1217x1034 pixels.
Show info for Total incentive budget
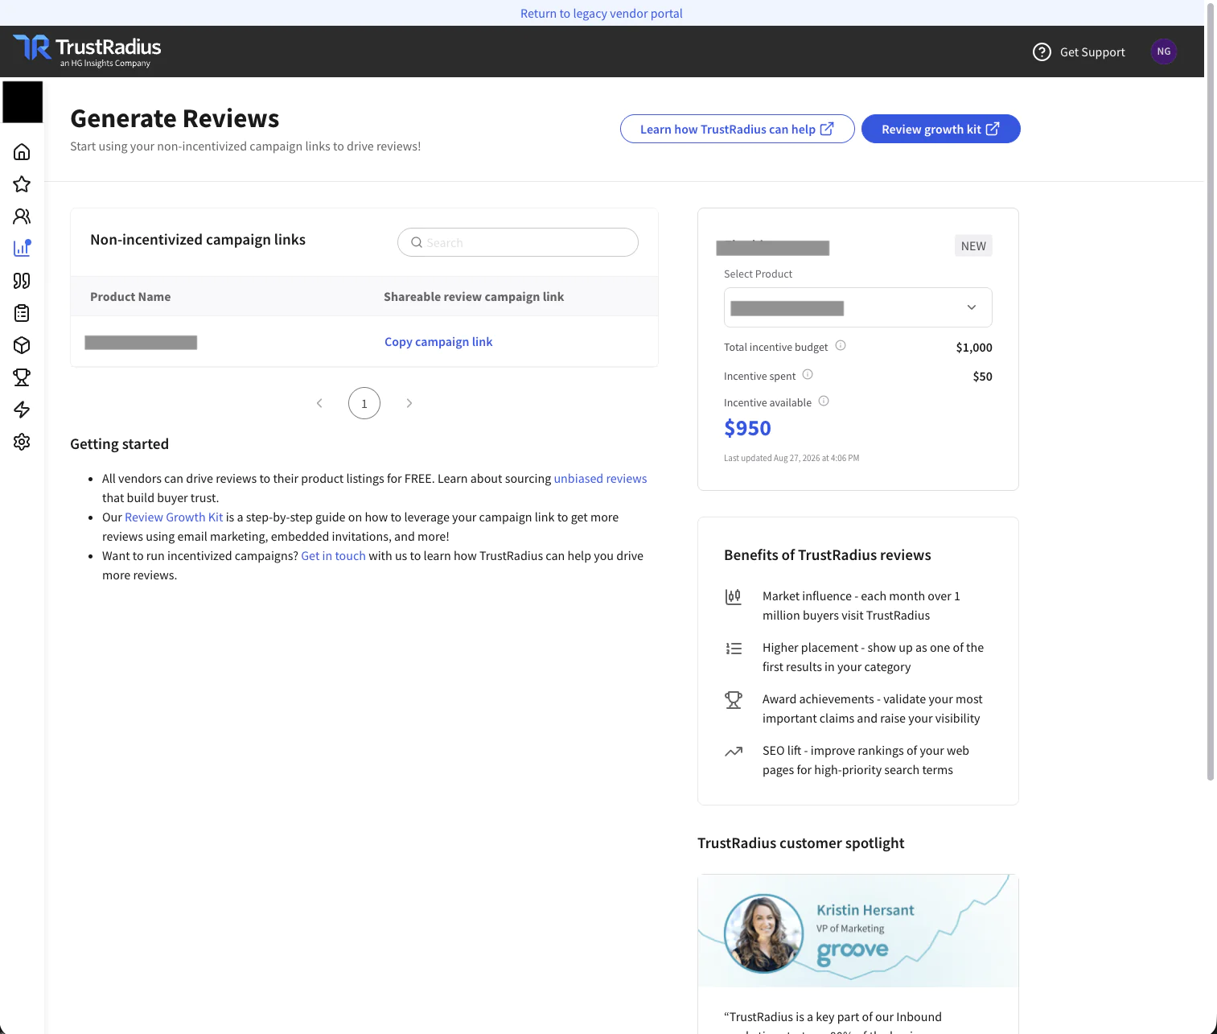(841, 346)
